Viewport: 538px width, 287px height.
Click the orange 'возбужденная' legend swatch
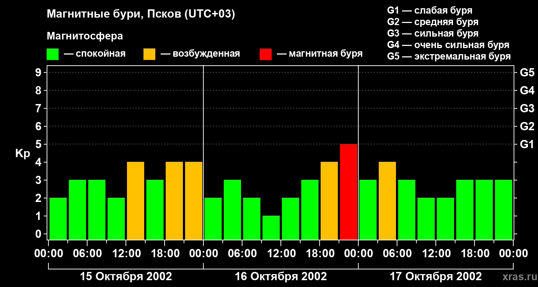[149, 54]
